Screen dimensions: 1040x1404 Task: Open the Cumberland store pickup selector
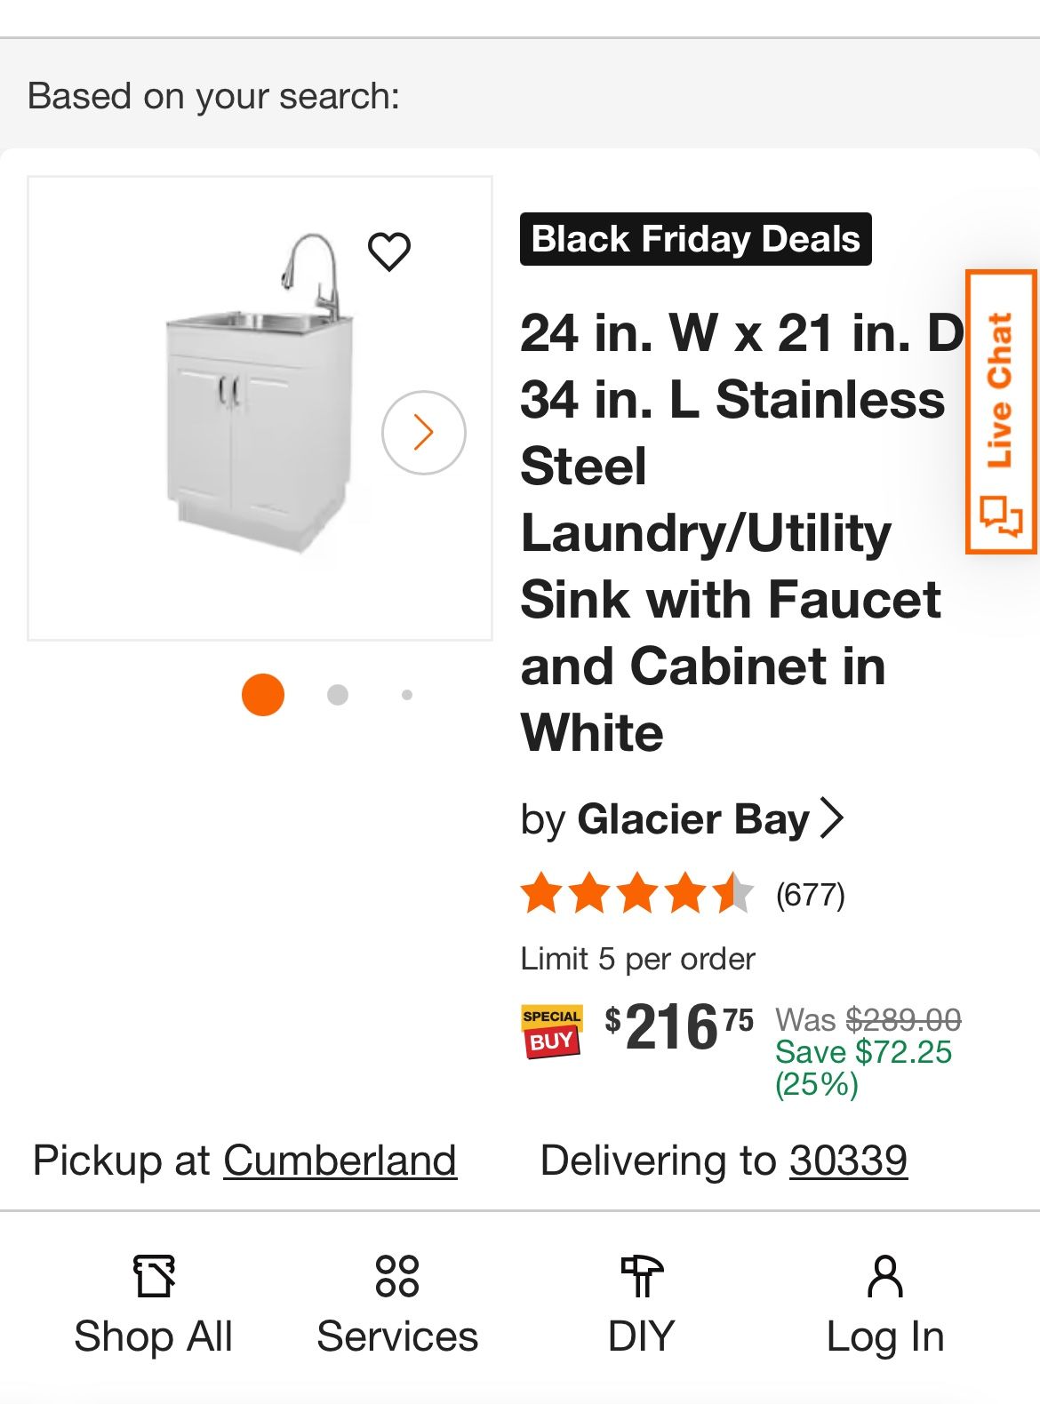click(340, 1161)
